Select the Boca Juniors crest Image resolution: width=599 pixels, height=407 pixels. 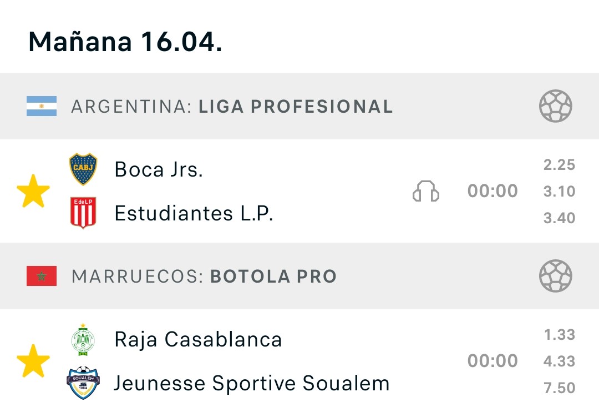(83, 169)
